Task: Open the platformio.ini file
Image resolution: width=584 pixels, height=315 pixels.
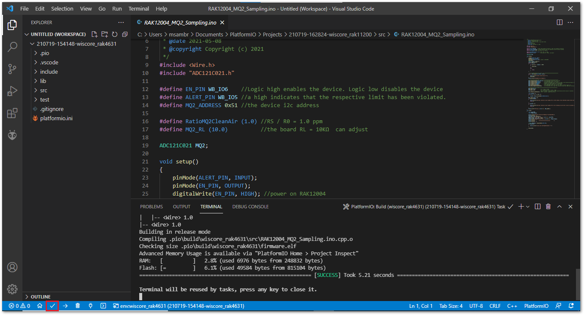Action: 56,118
